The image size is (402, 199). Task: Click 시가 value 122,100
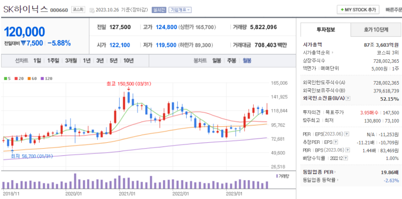pyautogui.click(x=120, y=45)
